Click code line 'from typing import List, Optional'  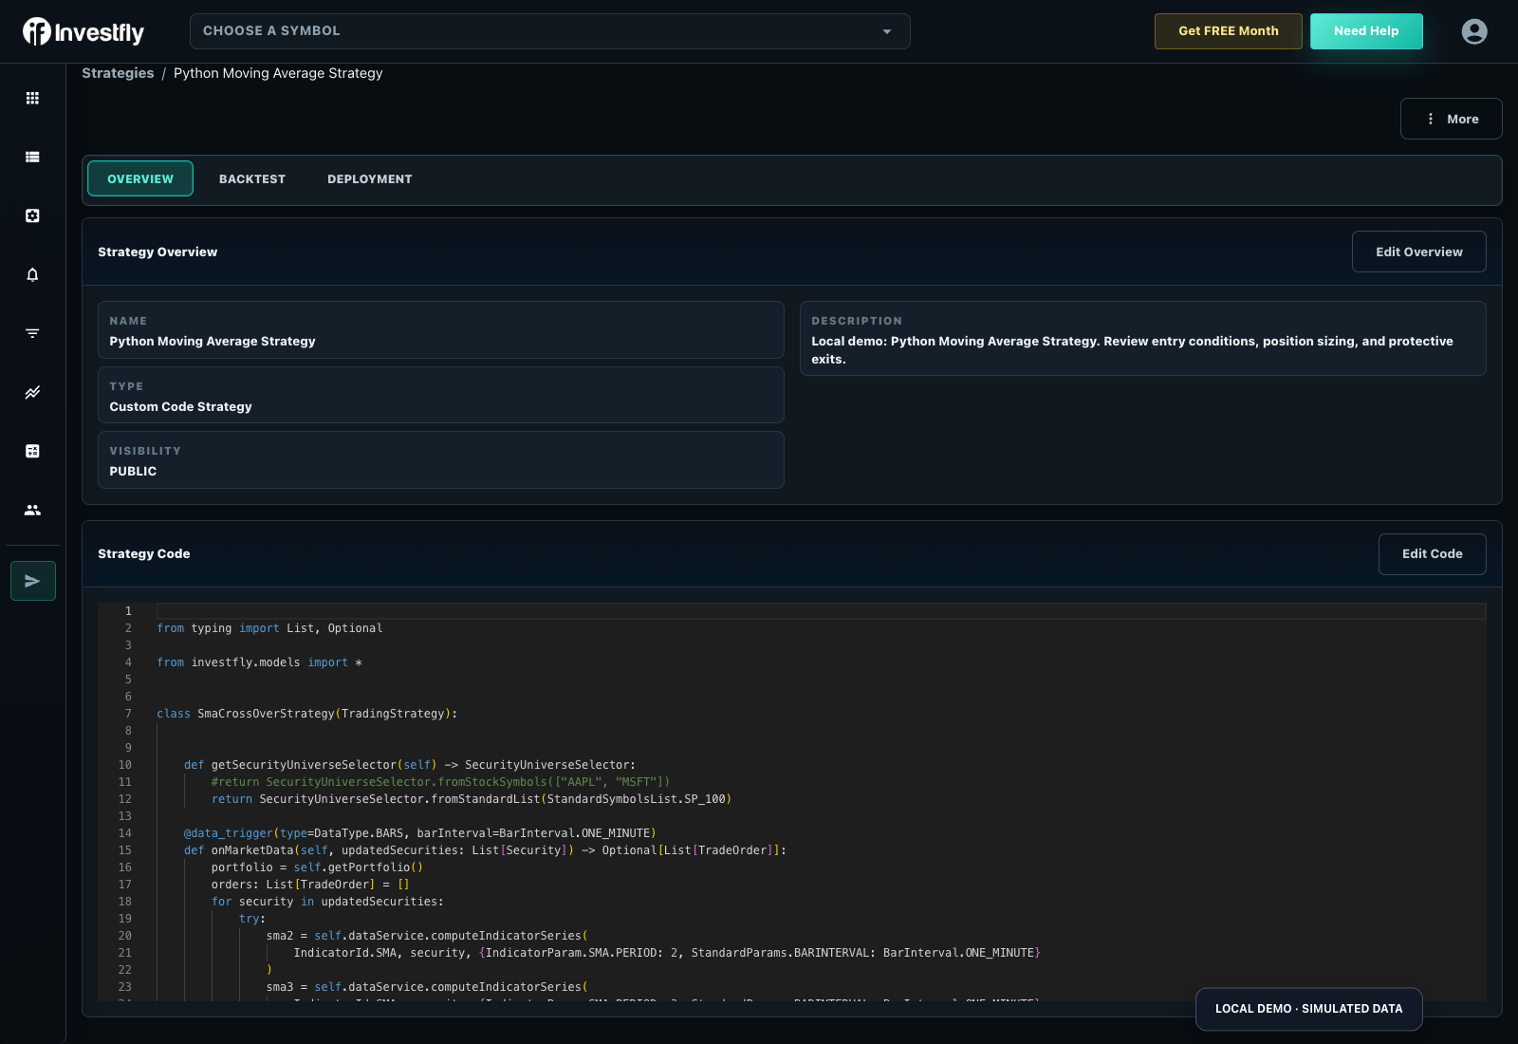click(269, 628)
